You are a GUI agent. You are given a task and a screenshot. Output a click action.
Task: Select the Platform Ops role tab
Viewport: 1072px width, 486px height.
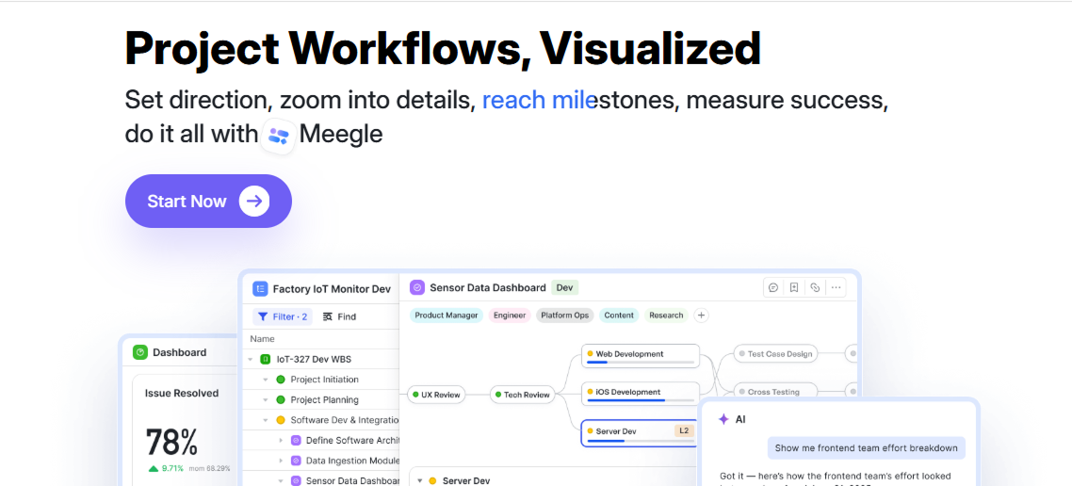click(565, 316)
